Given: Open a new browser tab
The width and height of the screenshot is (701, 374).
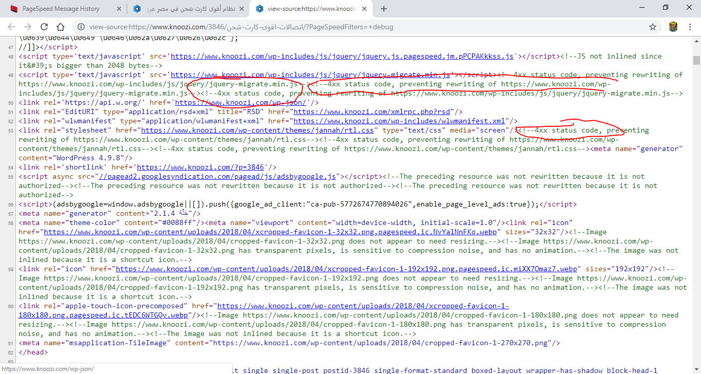Looking at the screenshot, I should [384, 9].
